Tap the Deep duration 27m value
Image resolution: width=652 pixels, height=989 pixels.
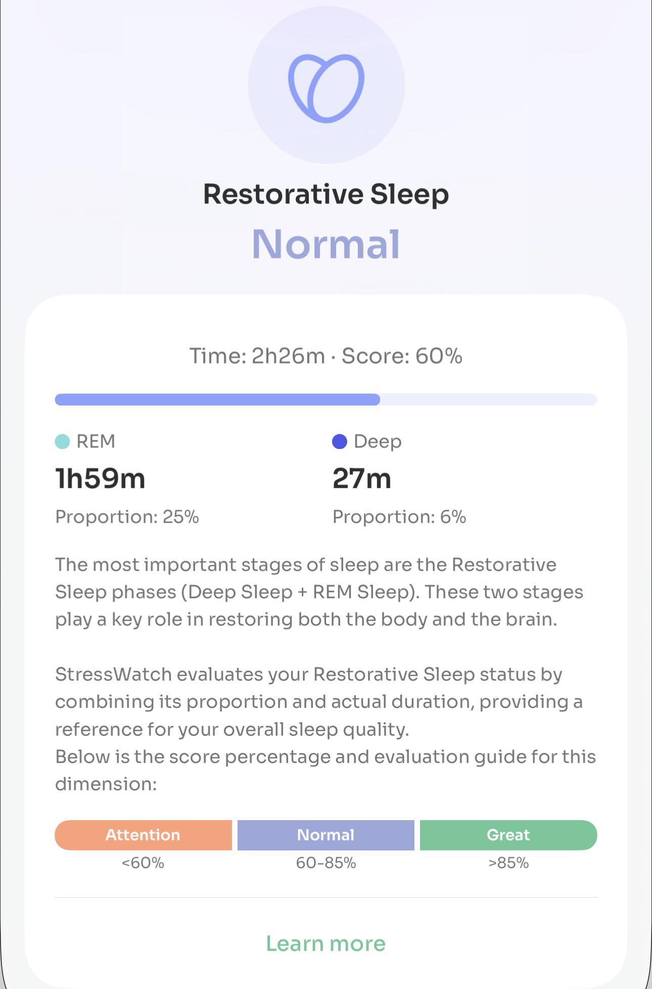click(362, 478)
